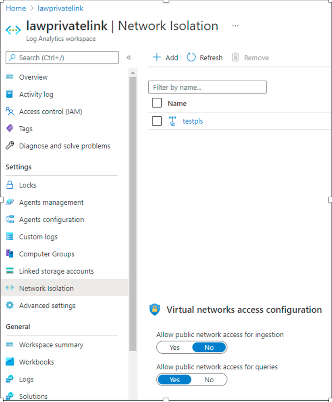The image size is (332, 402).
Task: Set ingestion public access to No
Action: point(209,347)
